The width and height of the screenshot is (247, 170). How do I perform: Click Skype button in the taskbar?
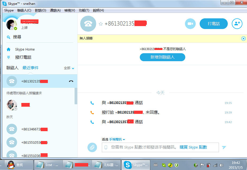136,165
